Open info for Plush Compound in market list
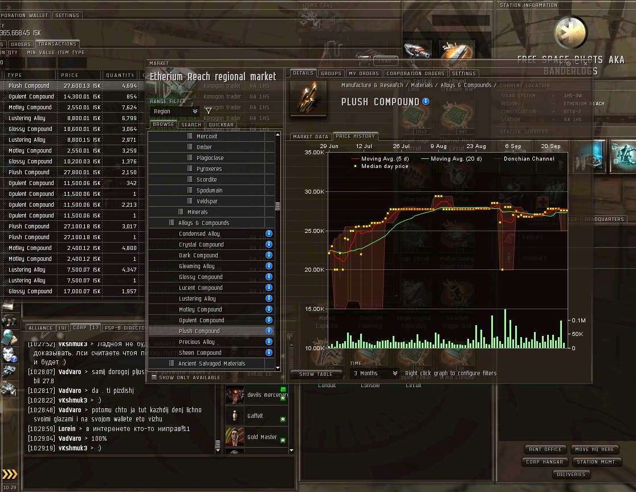This screenshot has height=492, width=636. (268, 331)
